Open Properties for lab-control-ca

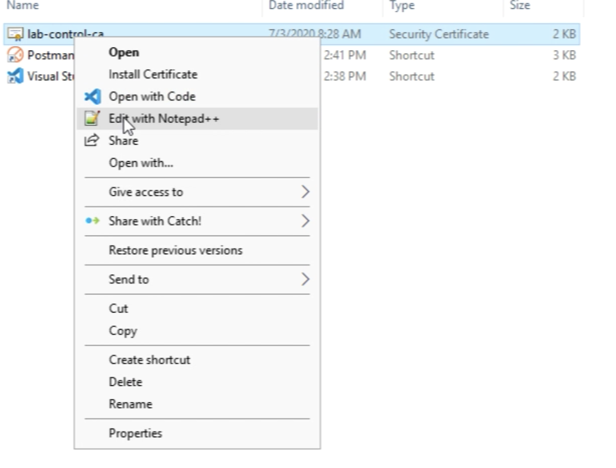click(x=135, y=433)
